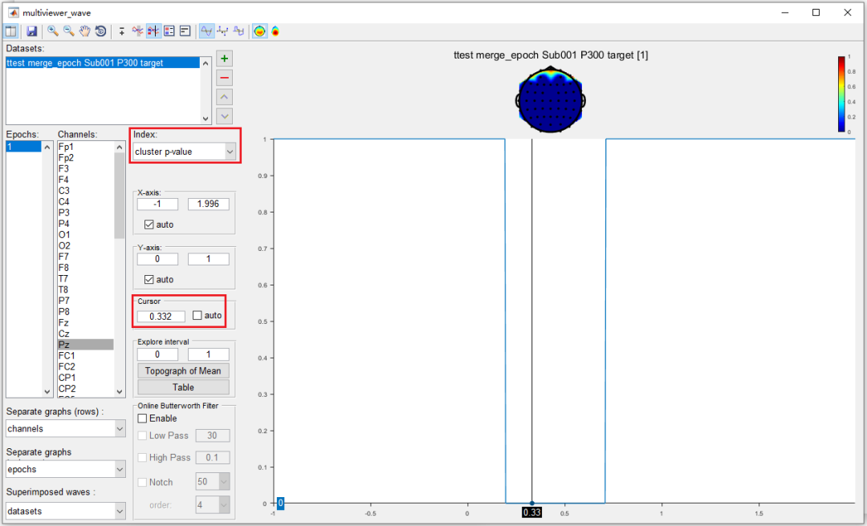Click the MATLAB logo in title bar

[x=13, y=12]
